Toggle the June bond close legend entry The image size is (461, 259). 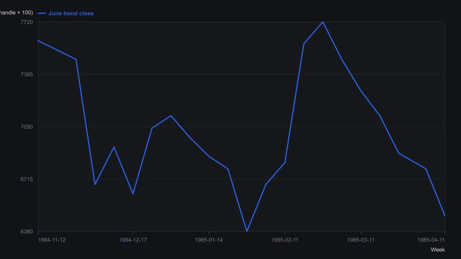[66, 13]
